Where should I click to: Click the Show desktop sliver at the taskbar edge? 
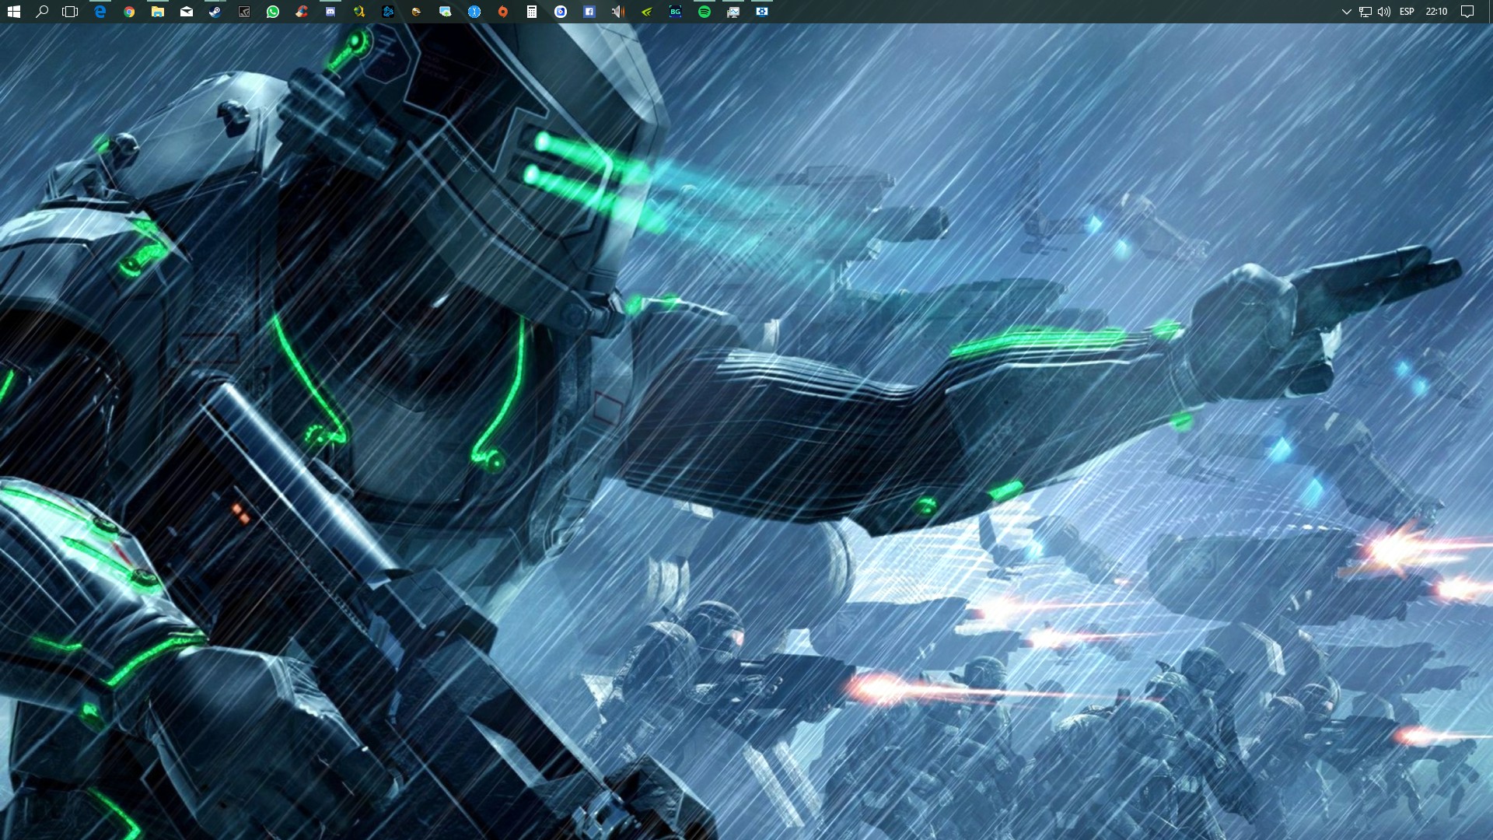(1490, 12)
